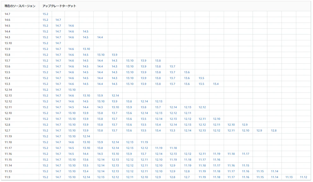Click the 現在のソースバージョン column header
The height and width of the screenshot is (182, 313).
tap(20, 6)
